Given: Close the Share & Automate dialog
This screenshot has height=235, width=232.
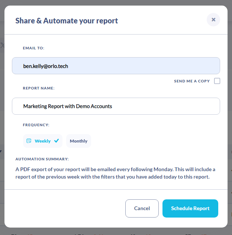Looking at the screenshot, I should [213, 20].
